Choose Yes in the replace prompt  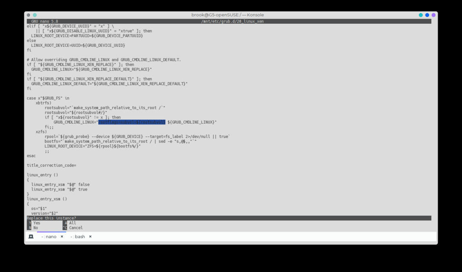(x=37, y=223)
